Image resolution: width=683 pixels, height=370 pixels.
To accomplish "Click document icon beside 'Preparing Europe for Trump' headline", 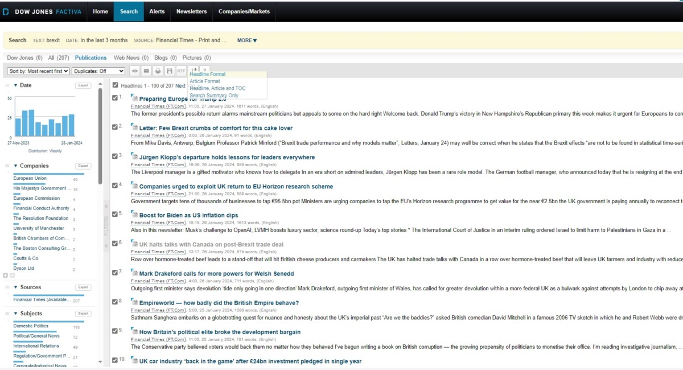I will 134,98.
